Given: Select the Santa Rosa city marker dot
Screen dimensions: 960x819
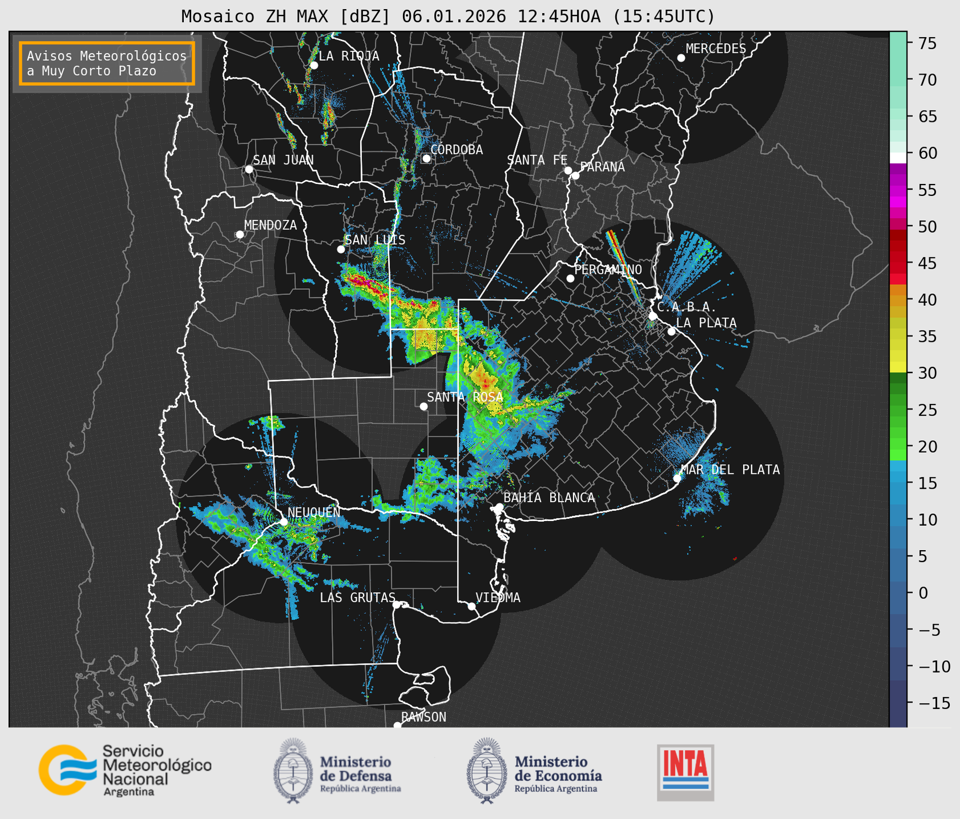Looking at the screenshot, I should pos(423,406).
